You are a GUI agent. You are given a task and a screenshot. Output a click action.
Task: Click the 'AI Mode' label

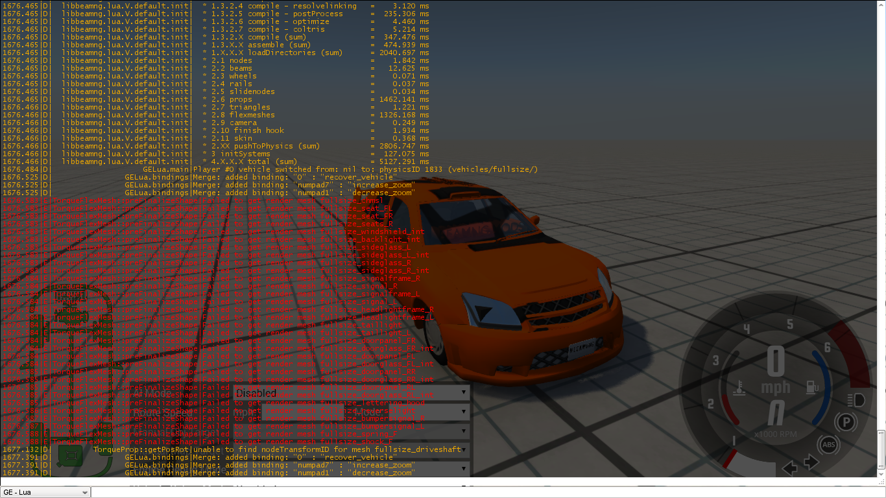coord(153,394)
